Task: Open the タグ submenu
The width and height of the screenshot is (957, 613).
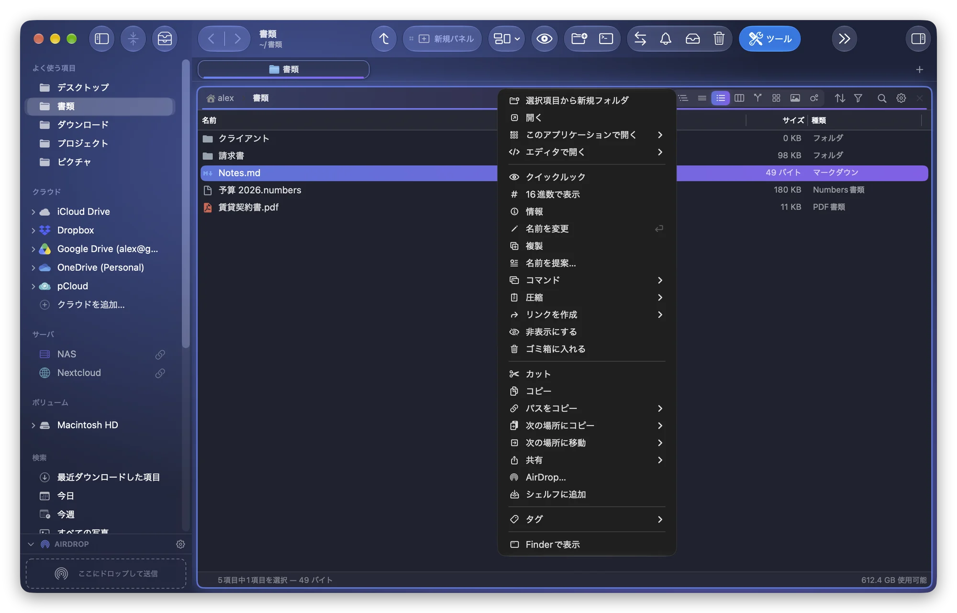Action: click(x=587, y=519)
